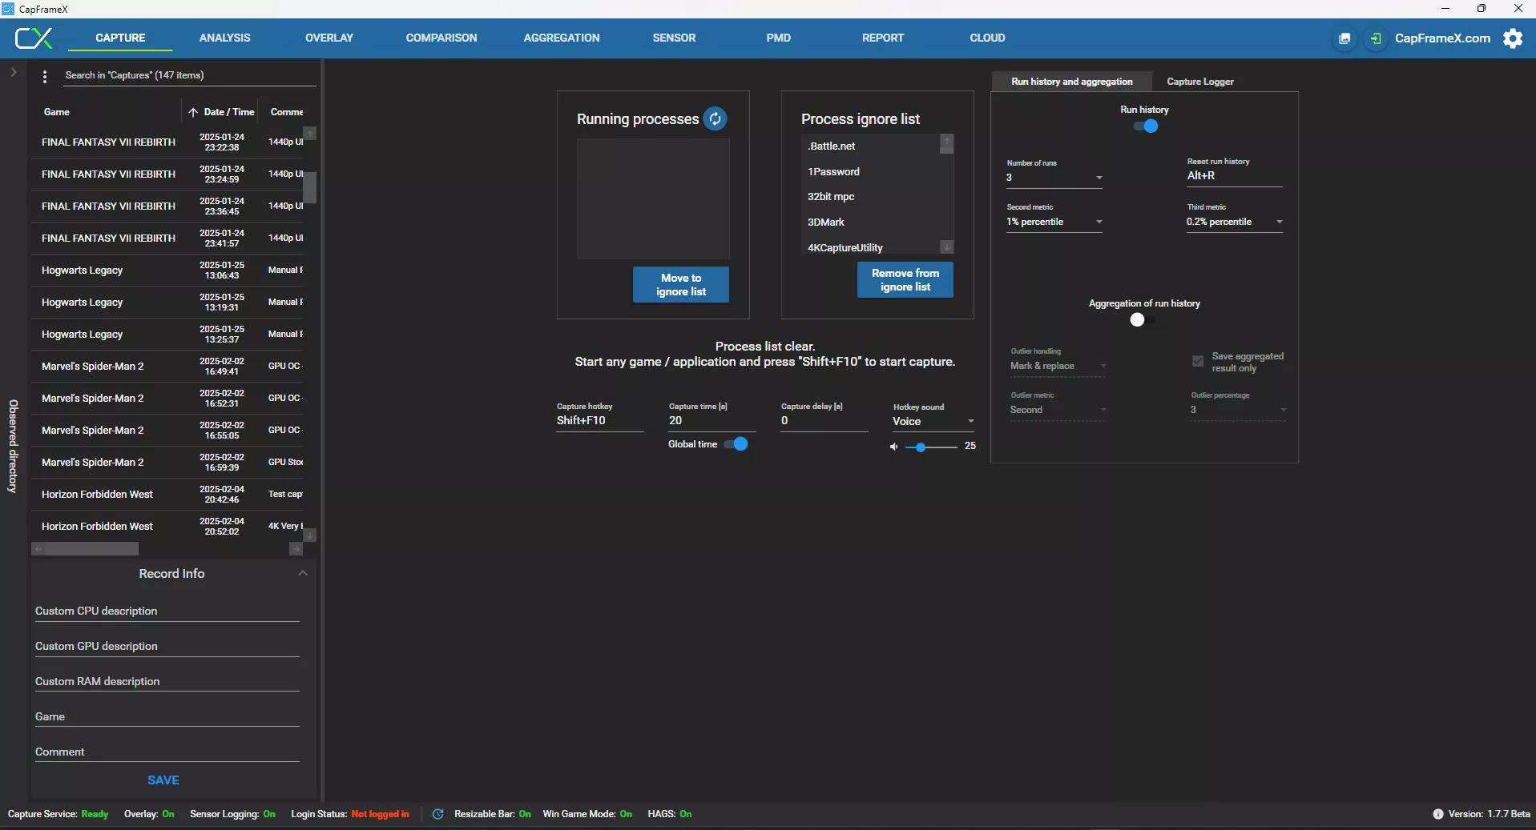The width and height of the screenshot is (1536, 830).
Task: Open the Hotkey sound dropdown
Action: pos(933,421)
